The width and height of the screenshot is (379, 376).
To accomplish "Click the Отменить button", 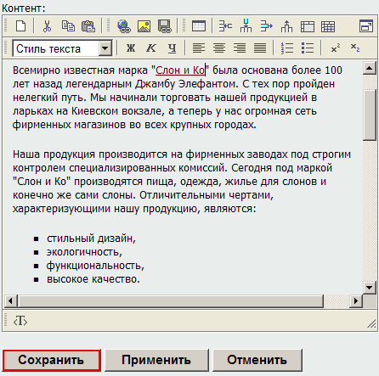I will pos(257,360).
